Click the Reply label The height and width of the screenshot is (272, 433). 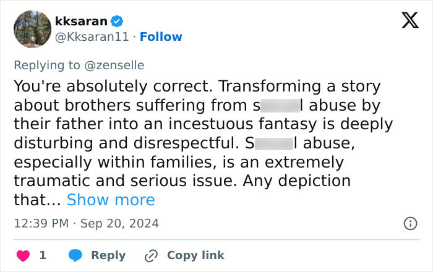point(108,255)
